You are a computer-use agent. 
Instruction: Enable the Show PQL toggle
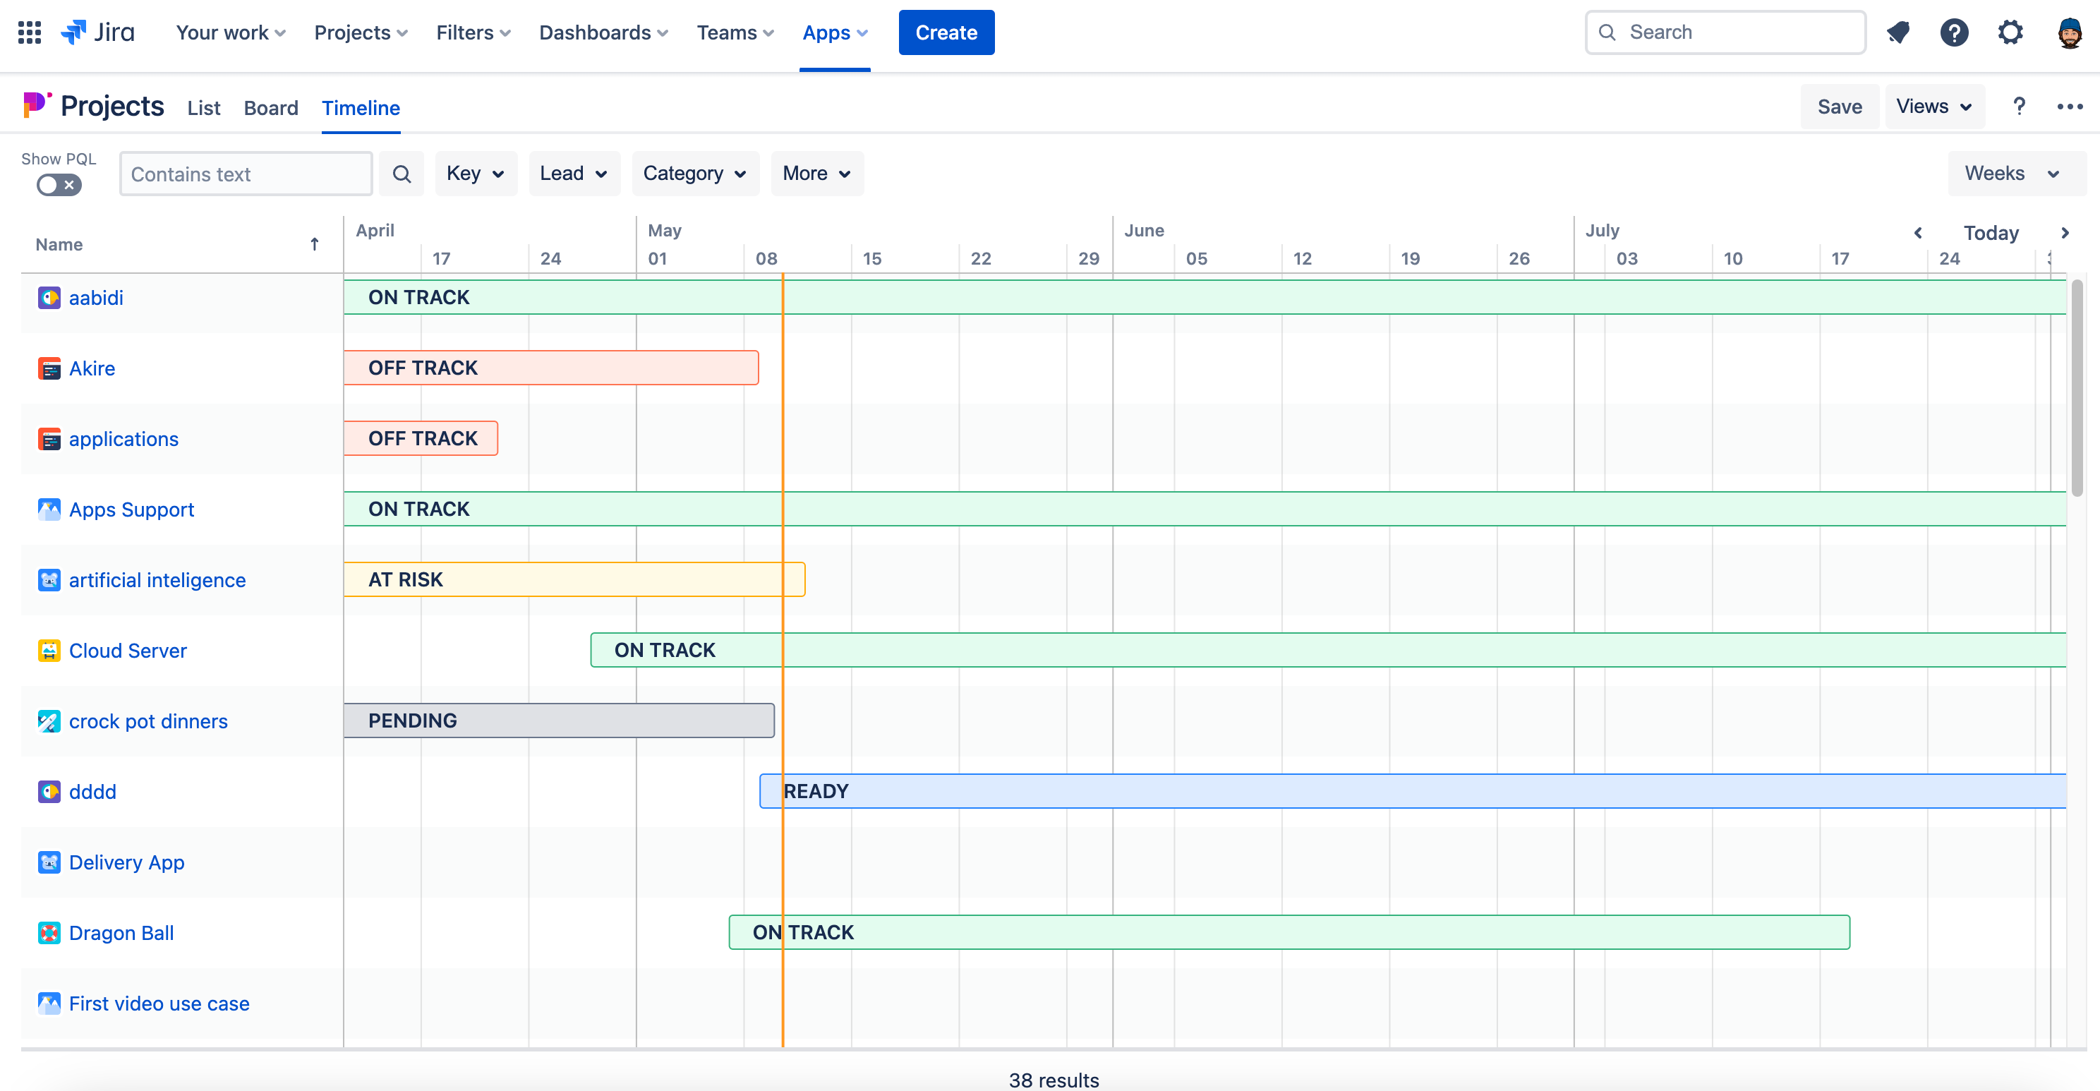59,185
